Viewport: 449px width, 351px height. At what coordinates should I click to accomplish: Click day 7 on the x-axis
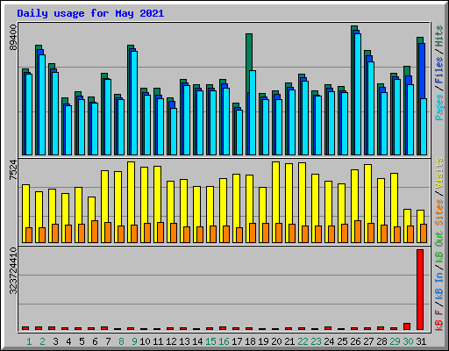pyautogui.click(x=108, y=341)
